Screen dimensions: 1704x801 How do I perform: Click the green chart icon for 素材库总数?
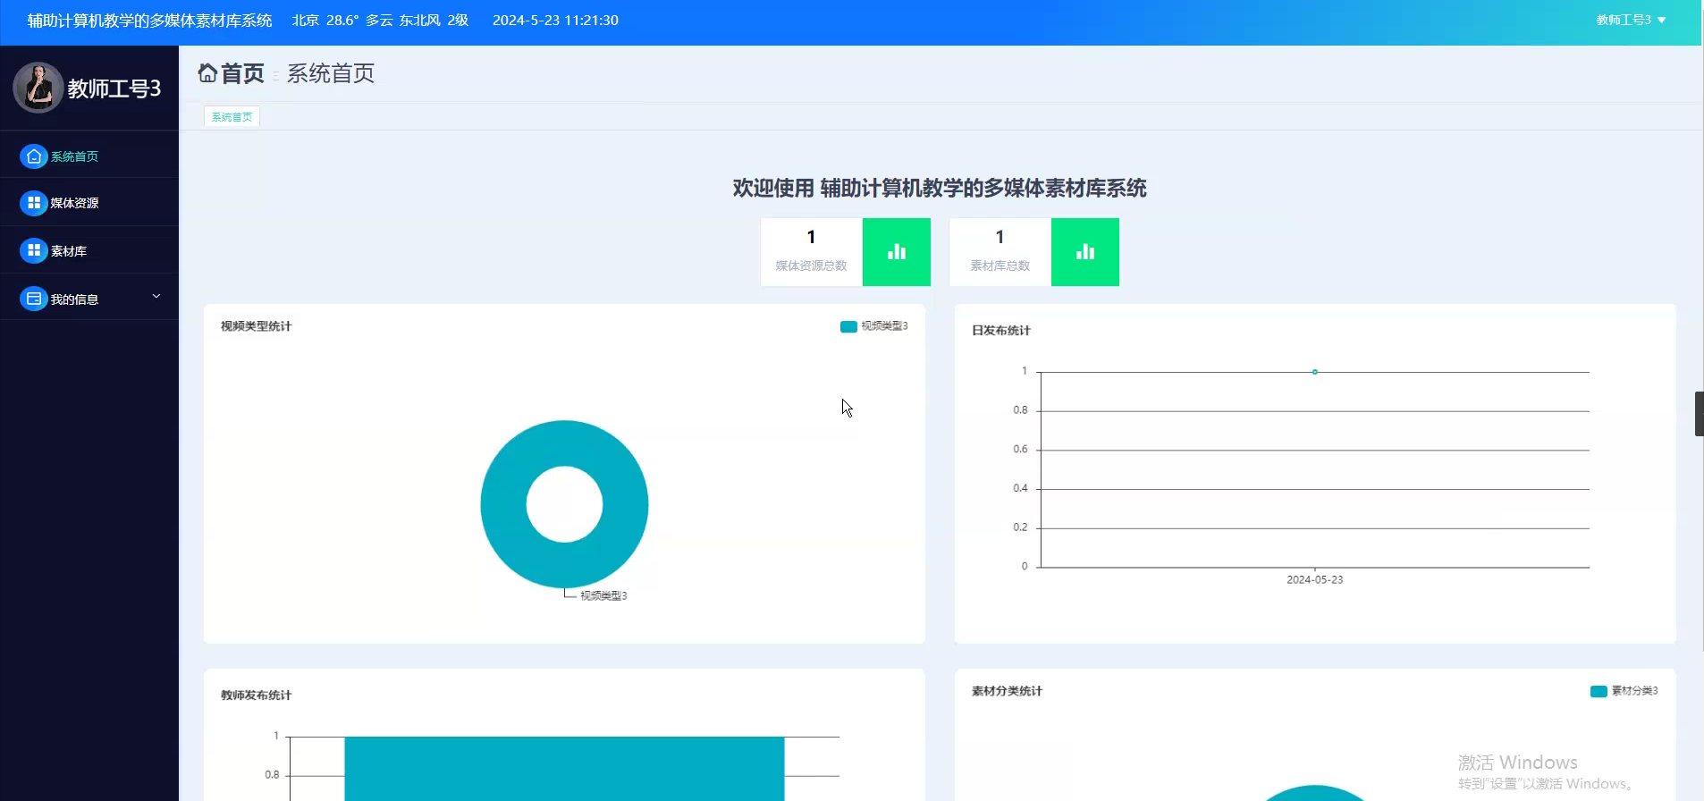[1085, 252]
